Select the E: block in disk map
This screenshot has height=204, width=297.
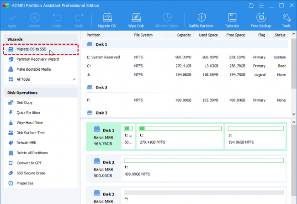[x=128, y=136]
